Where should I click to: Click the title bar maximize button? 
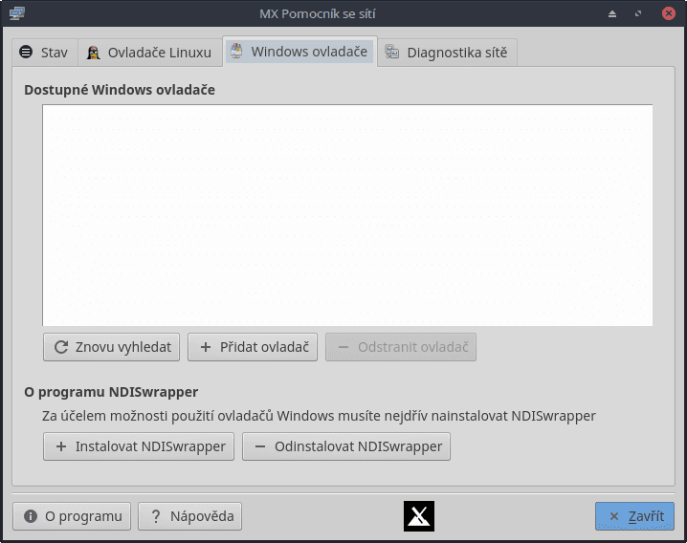[x=638, y=13]
